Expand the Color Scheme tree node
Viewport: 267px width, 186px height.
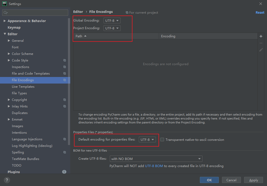point(9,54)
